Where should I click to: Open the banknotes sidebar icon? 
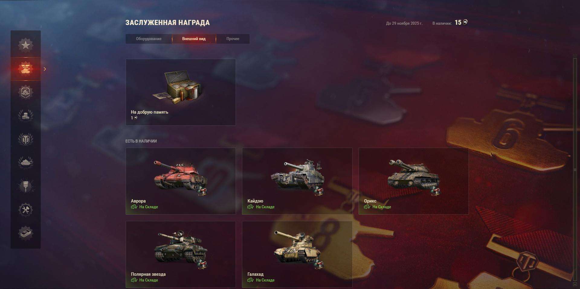coord(26,233)
